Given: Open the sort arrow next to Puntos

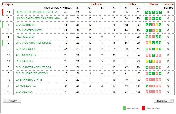Looking at the screenshot, I should tap(61, 8).
